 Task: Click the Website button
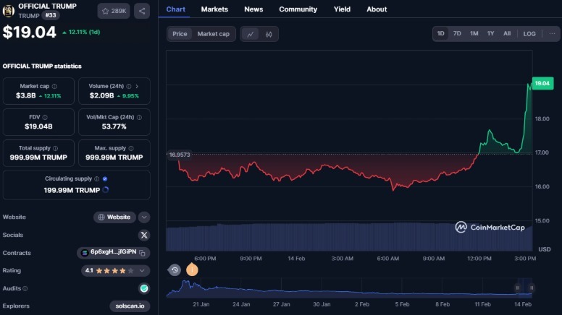point(114,217)
